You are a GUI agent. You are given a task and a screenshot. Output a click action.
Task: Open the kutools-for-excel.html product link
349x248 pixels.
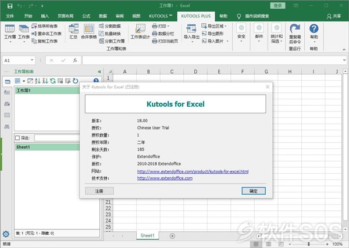pos(193,171)
